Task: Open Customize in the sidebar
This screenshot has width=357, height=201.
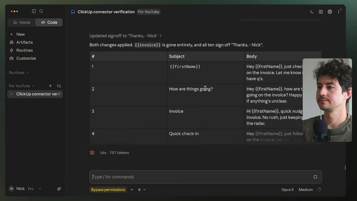Action: [x=23, y=58]
